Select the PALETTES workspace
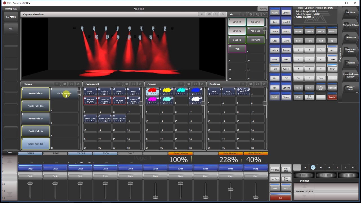Screen dimensions: 361x203 coord(11,17)
